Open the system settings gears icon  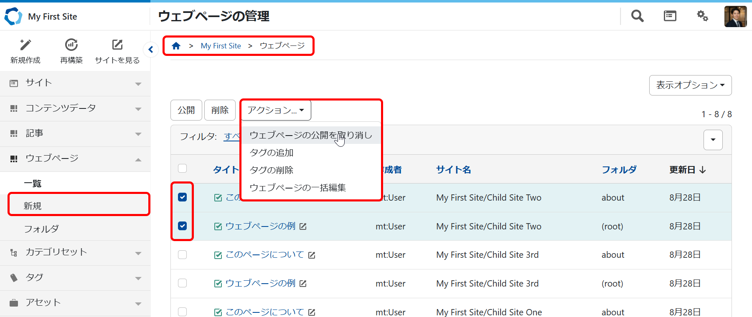point(702,16)
